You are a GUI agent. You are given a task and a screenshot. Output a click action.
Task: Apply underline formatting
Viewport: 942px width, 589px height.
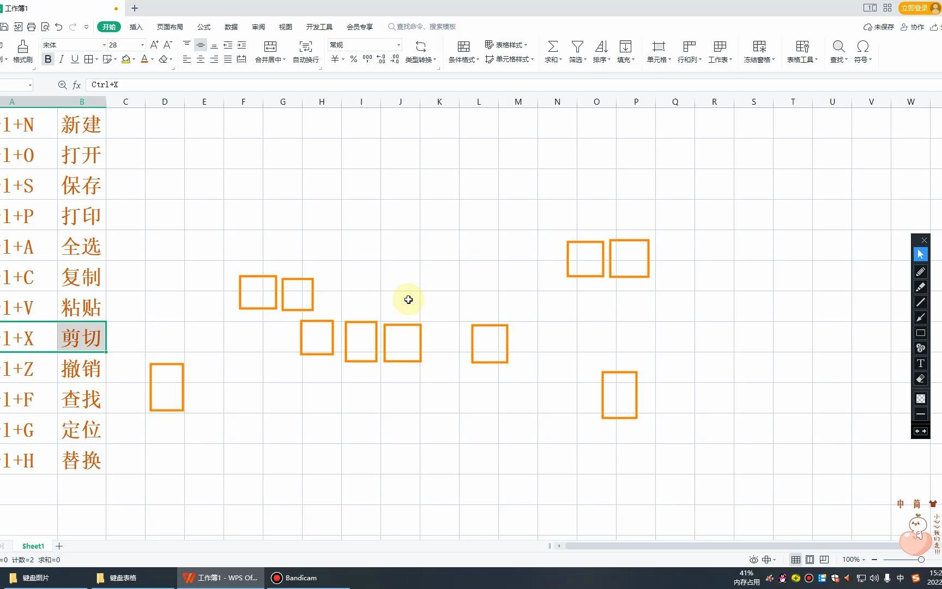click(x=75, y=59)
